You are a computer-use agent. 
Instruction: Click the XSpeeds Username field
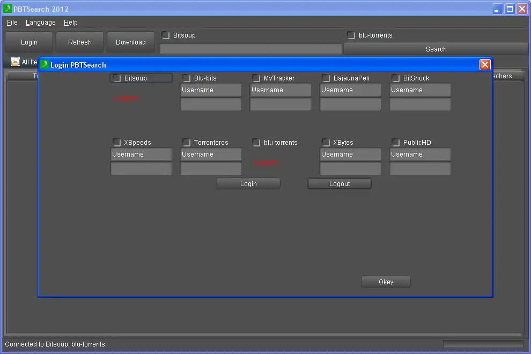(x=141, y=154)
